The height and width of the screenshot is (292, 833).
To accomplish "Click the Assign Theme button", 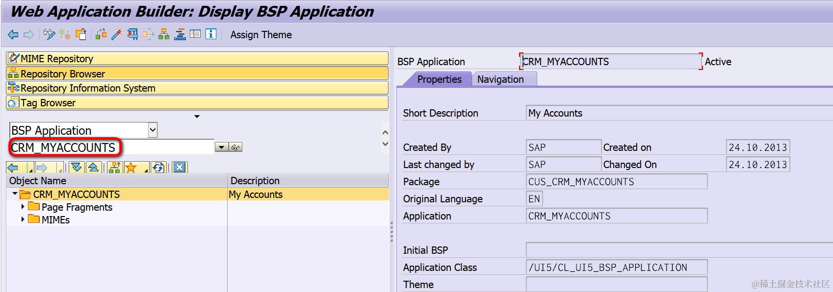I will click(x=261, y=35).
